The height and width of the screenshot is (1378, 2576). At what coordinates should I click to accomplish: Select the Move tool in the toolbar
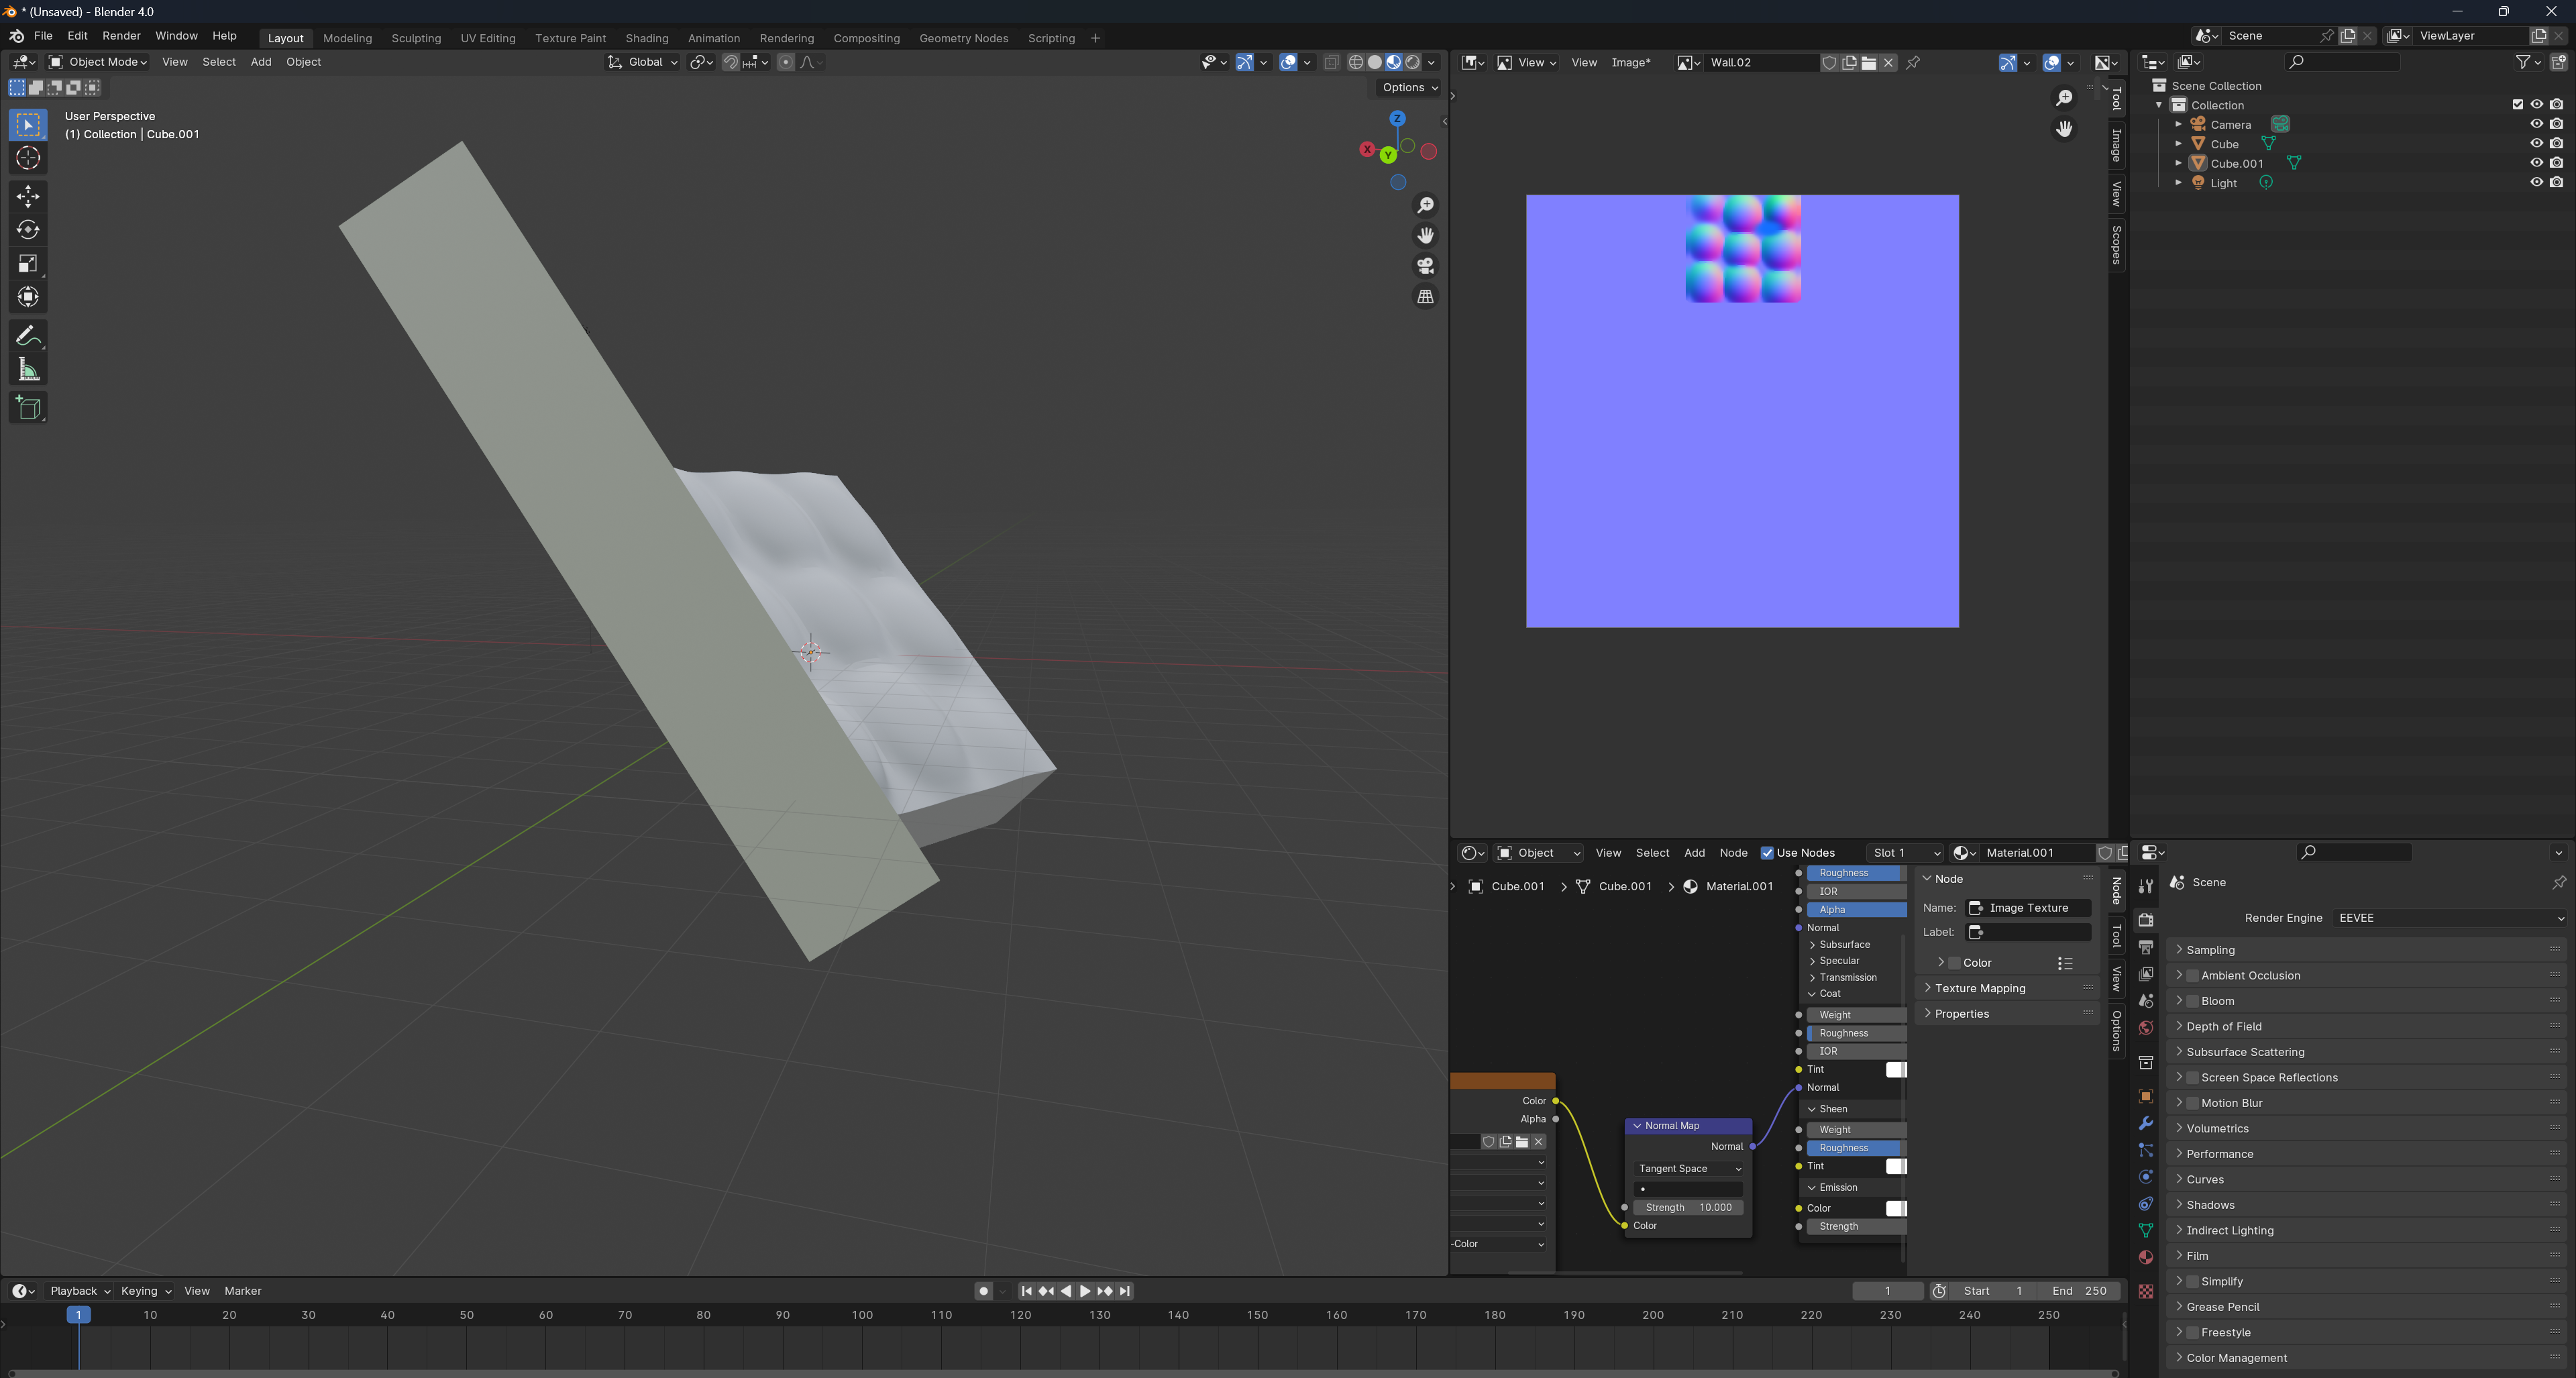pyautogui.click(x=28, y=195)
